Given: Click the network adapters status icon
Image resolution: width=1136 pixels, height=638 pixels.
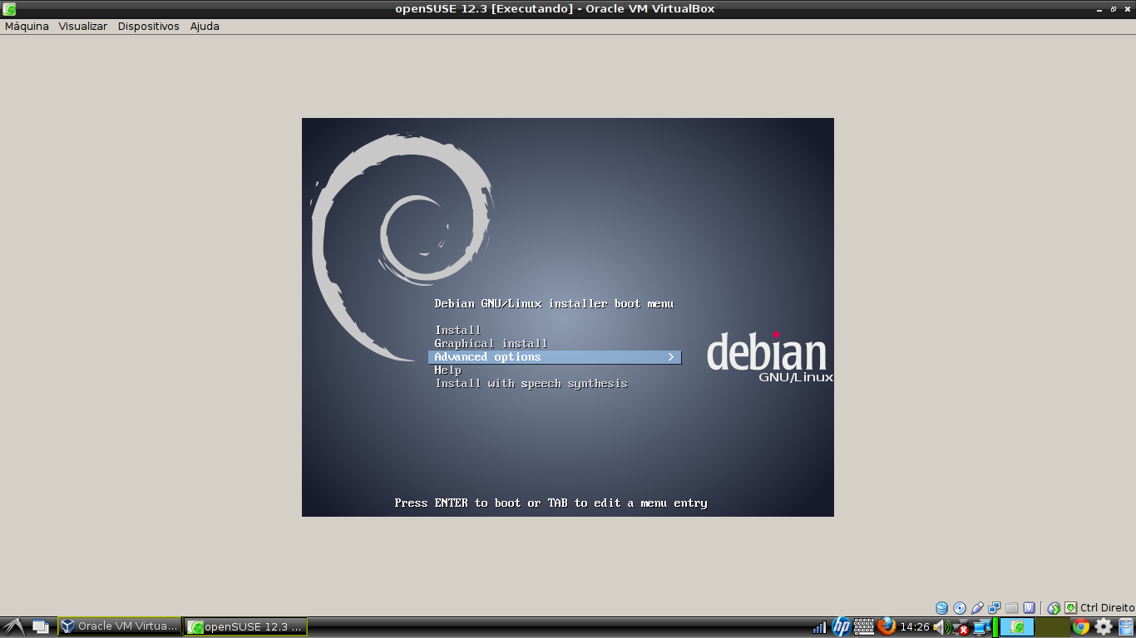Looking at the screenshot, I should click(994, 607).
